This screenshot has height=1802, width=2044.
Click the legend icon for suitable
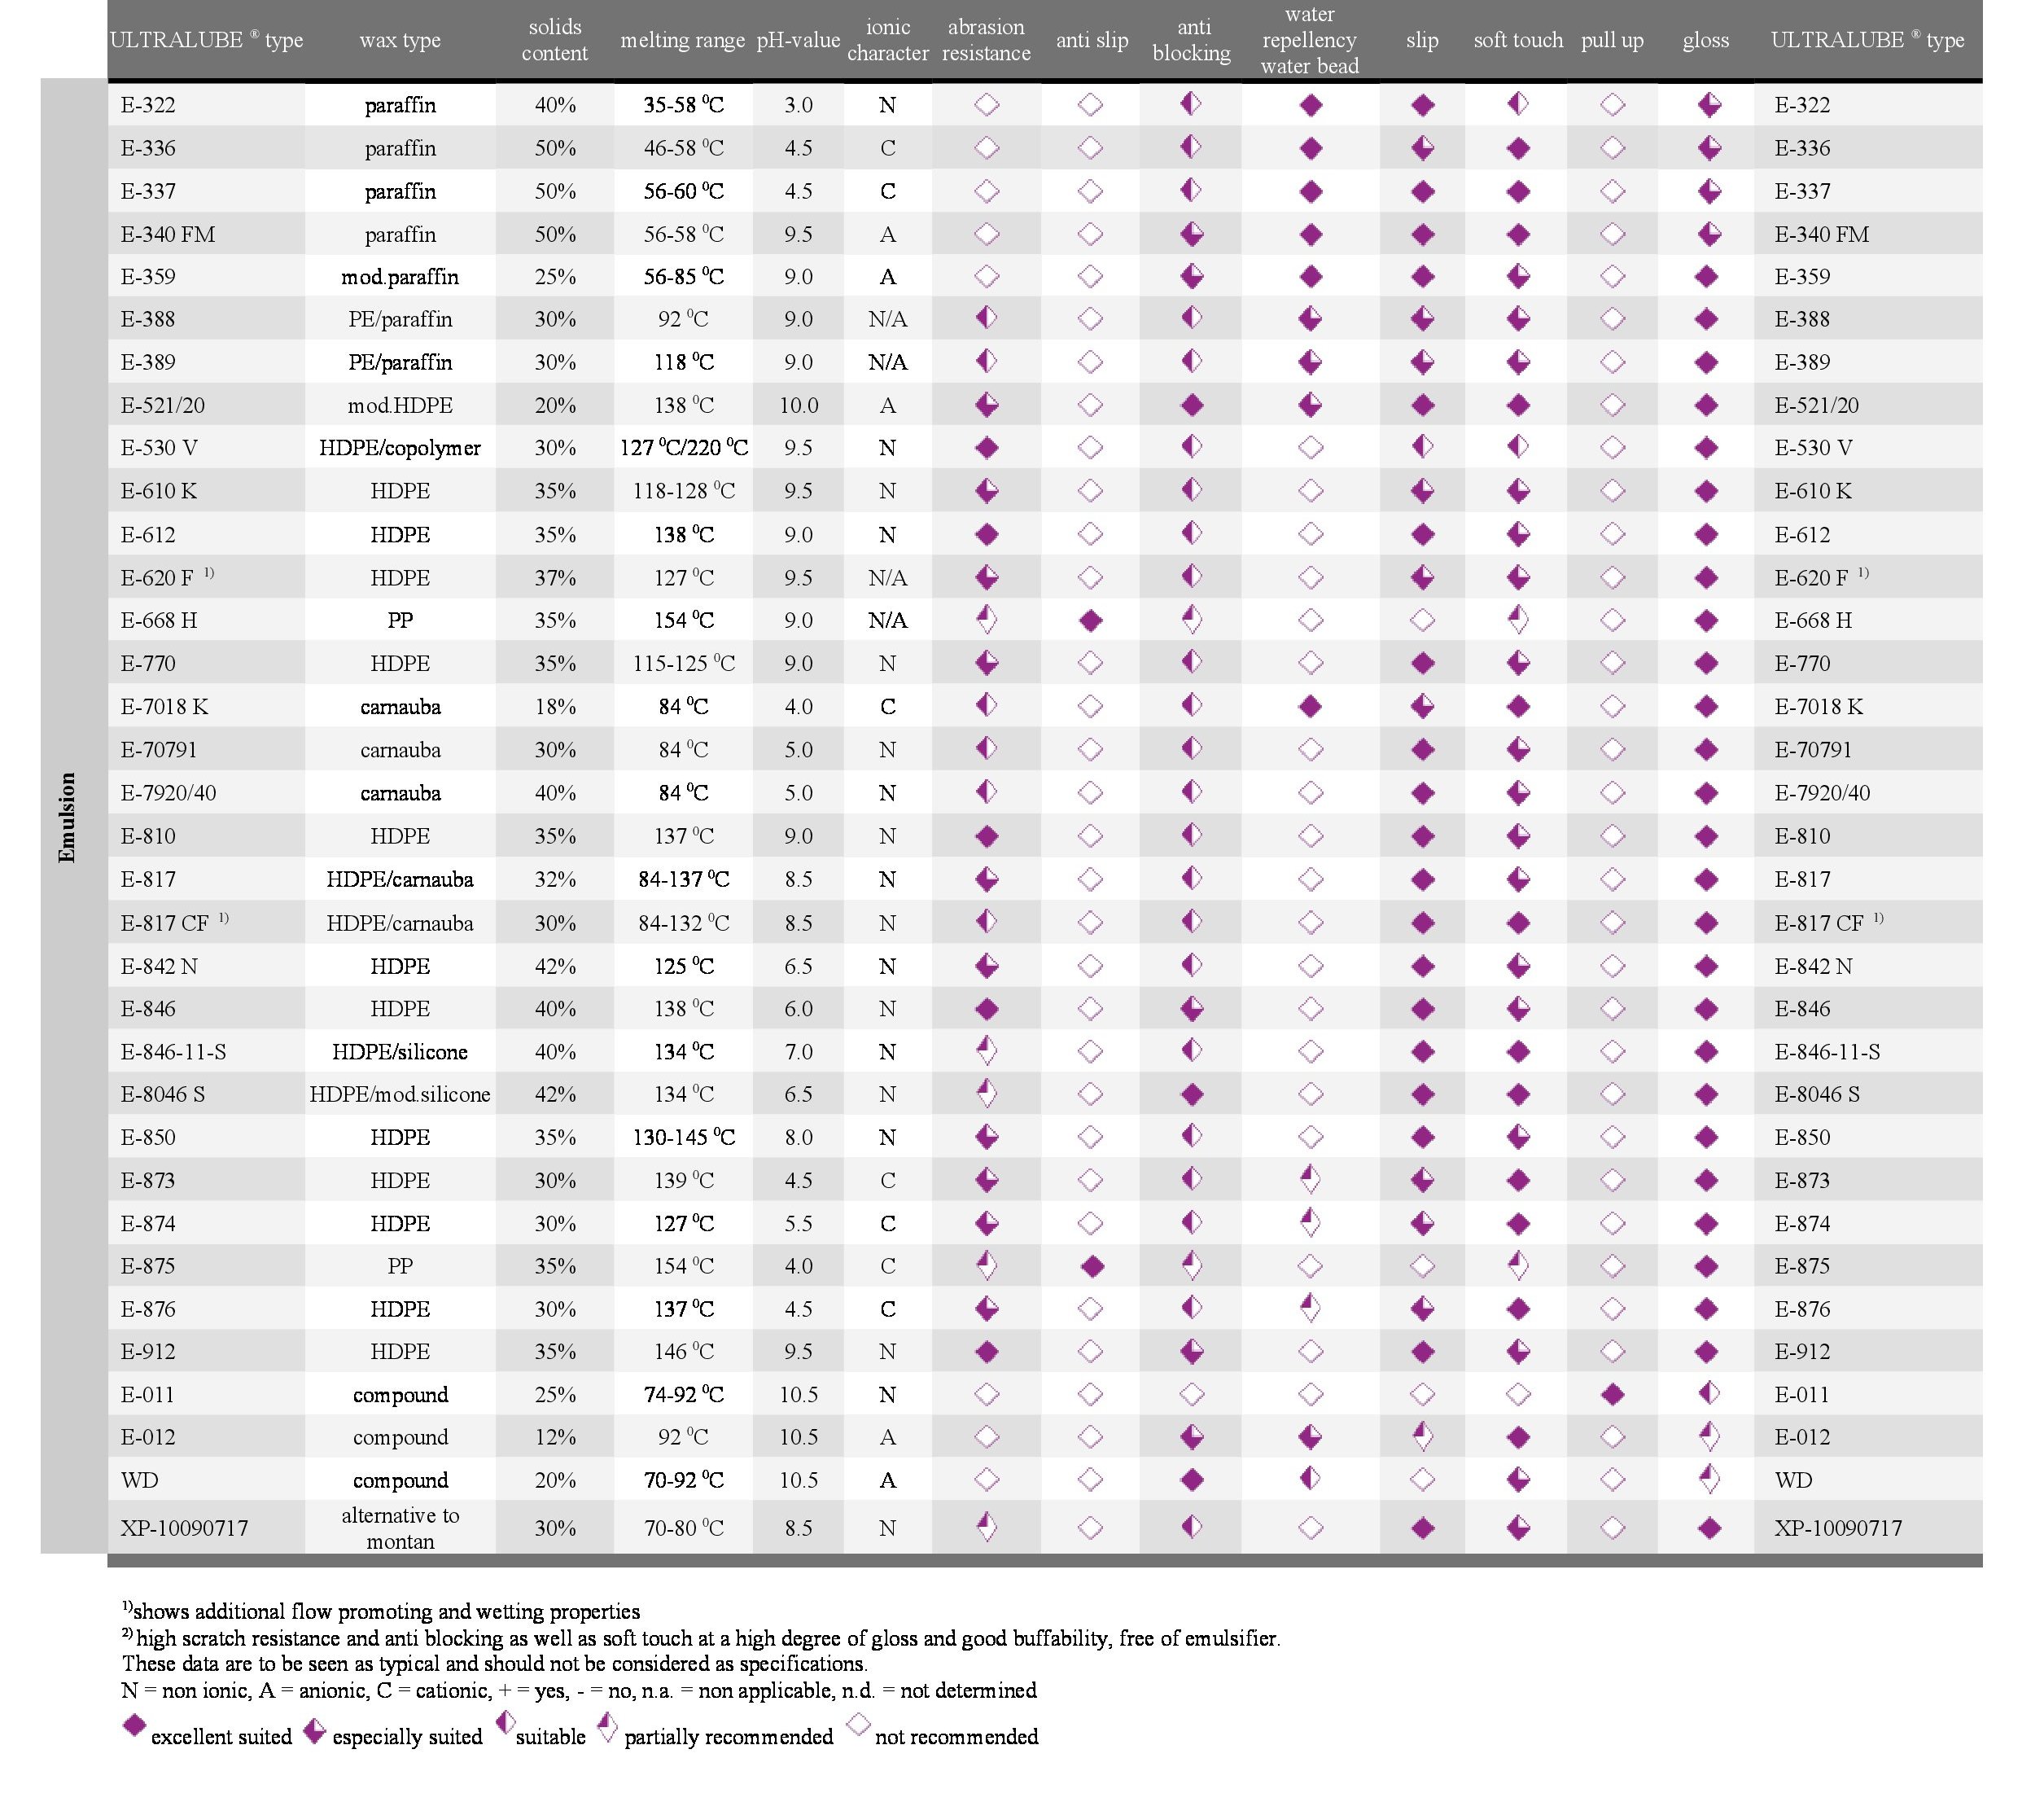click(505, 1722)
